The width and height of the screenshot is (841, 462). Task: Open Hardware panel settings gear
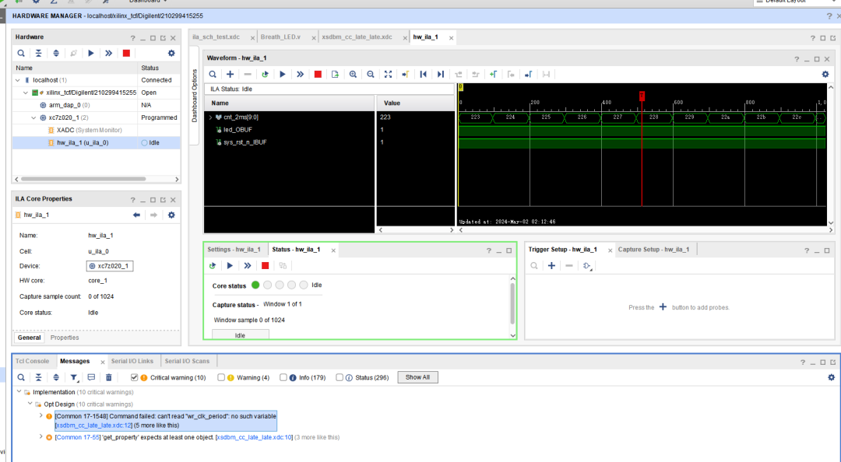click(x=171, y=53)
